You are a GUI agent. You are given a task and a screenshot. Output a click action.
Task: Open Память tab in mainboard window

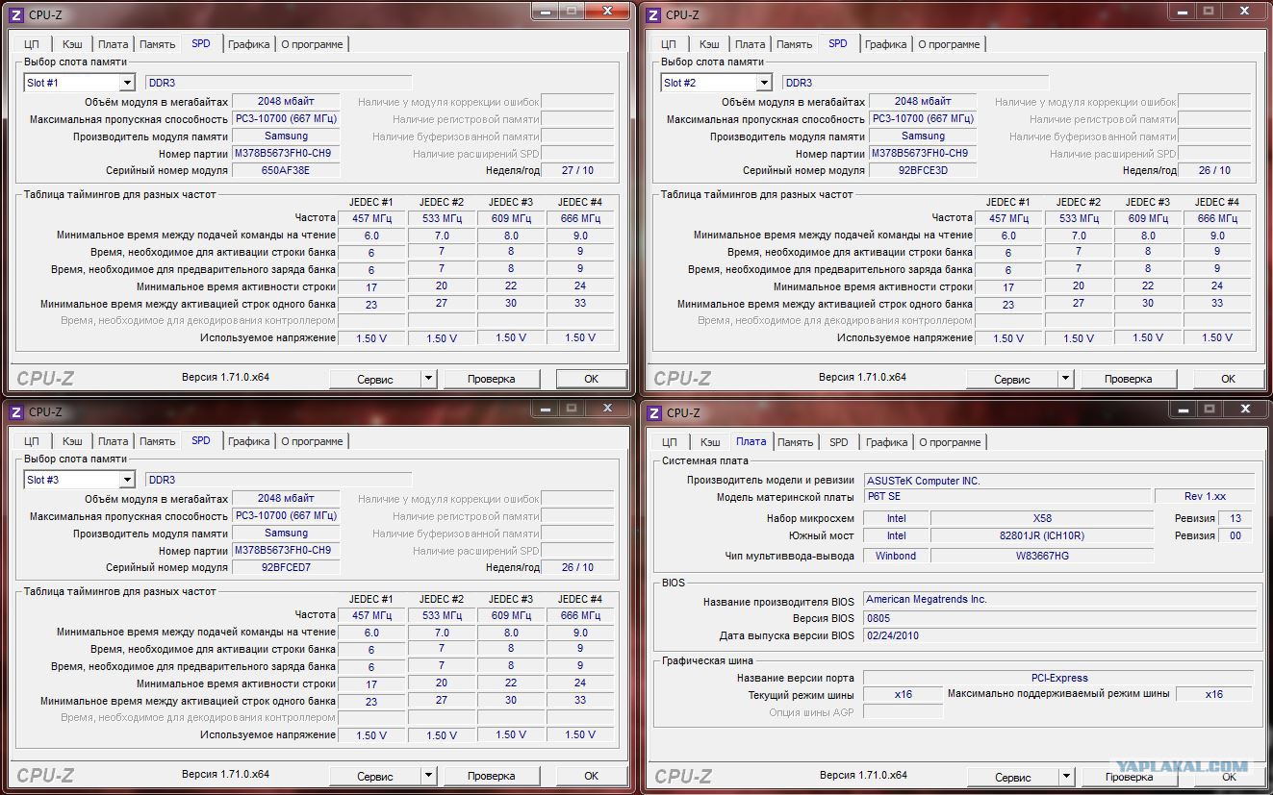coord(795,442)
